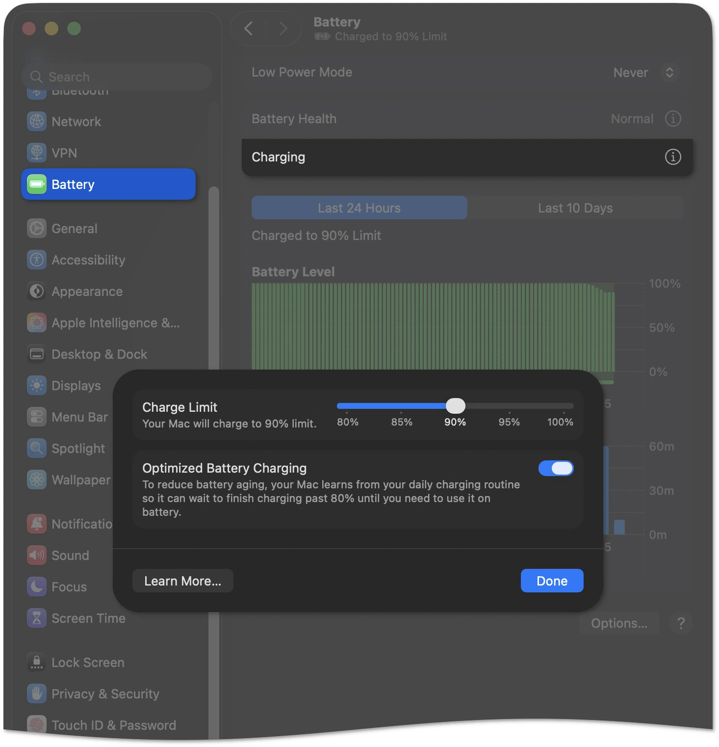The width and height of the screenshot is (719, 747).
Task: Click the Charging row info icon
Action: coord(673,157)
